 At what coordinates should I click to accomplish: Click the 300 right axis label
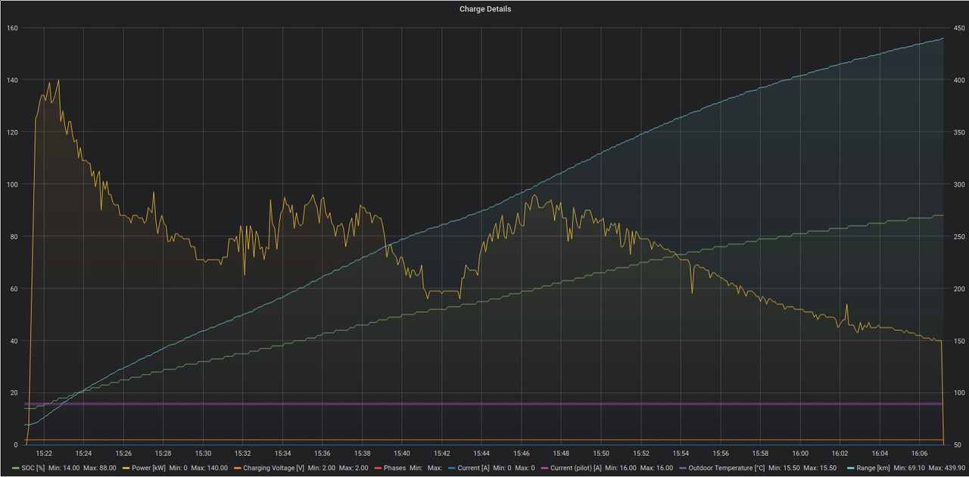click(x=958, y=184)
